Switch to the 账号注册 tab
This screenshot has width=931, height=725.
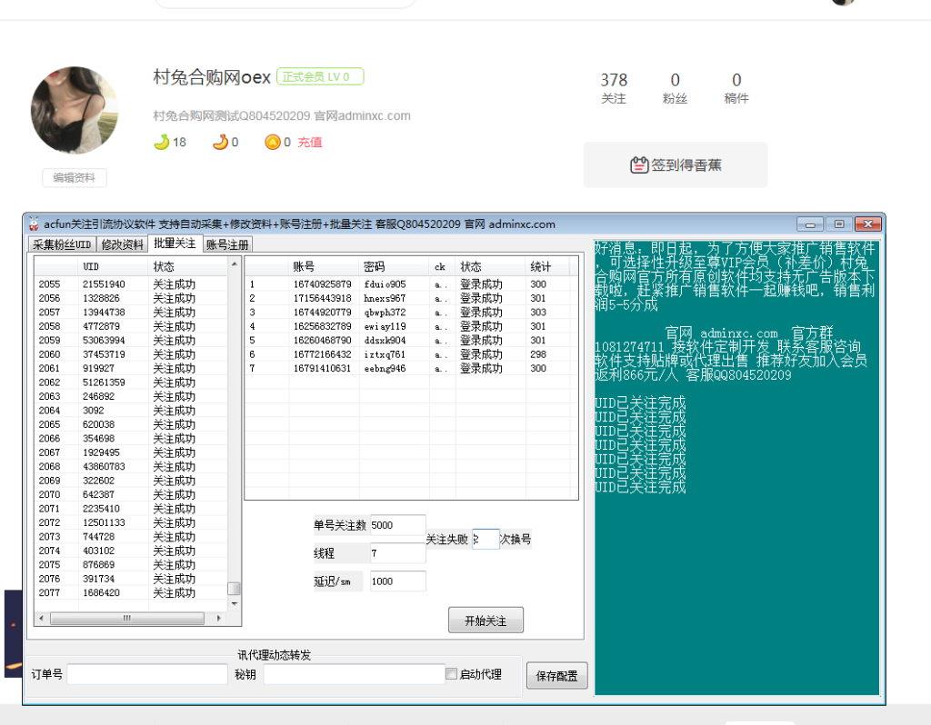228,243
